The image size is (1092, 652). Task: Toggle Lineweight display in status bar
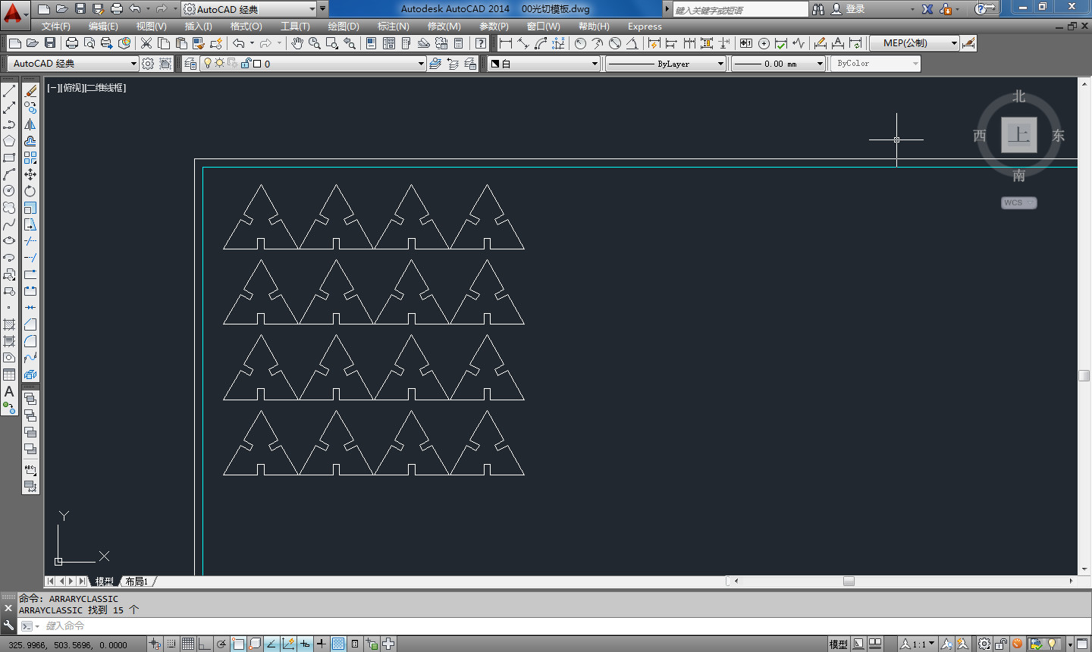322,644
